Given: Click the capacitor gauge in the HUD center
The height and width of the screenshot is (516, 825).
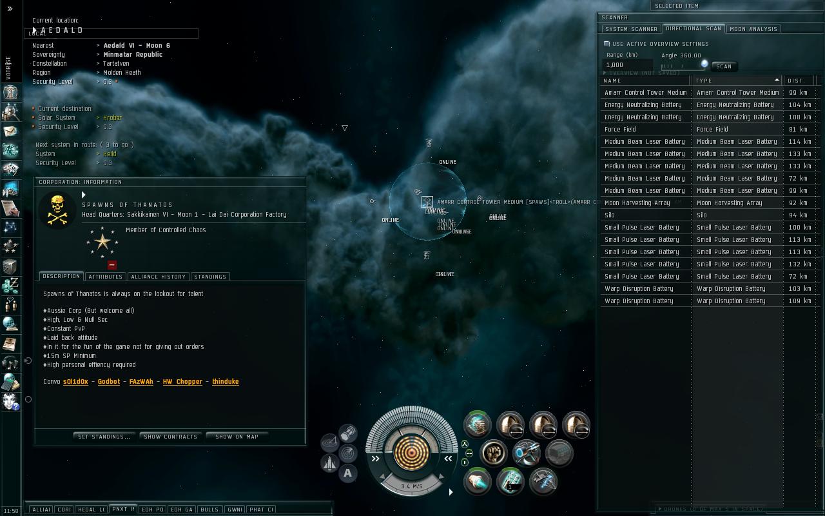Looking at the screenshot, I should (x=411, y=451).
